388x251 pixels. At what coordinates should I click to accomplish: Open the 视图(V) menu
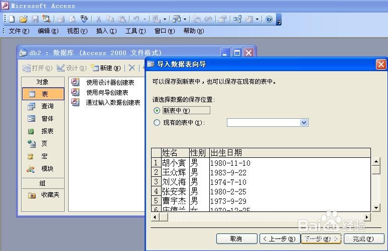pyautogui.click(x=77, y=31)
